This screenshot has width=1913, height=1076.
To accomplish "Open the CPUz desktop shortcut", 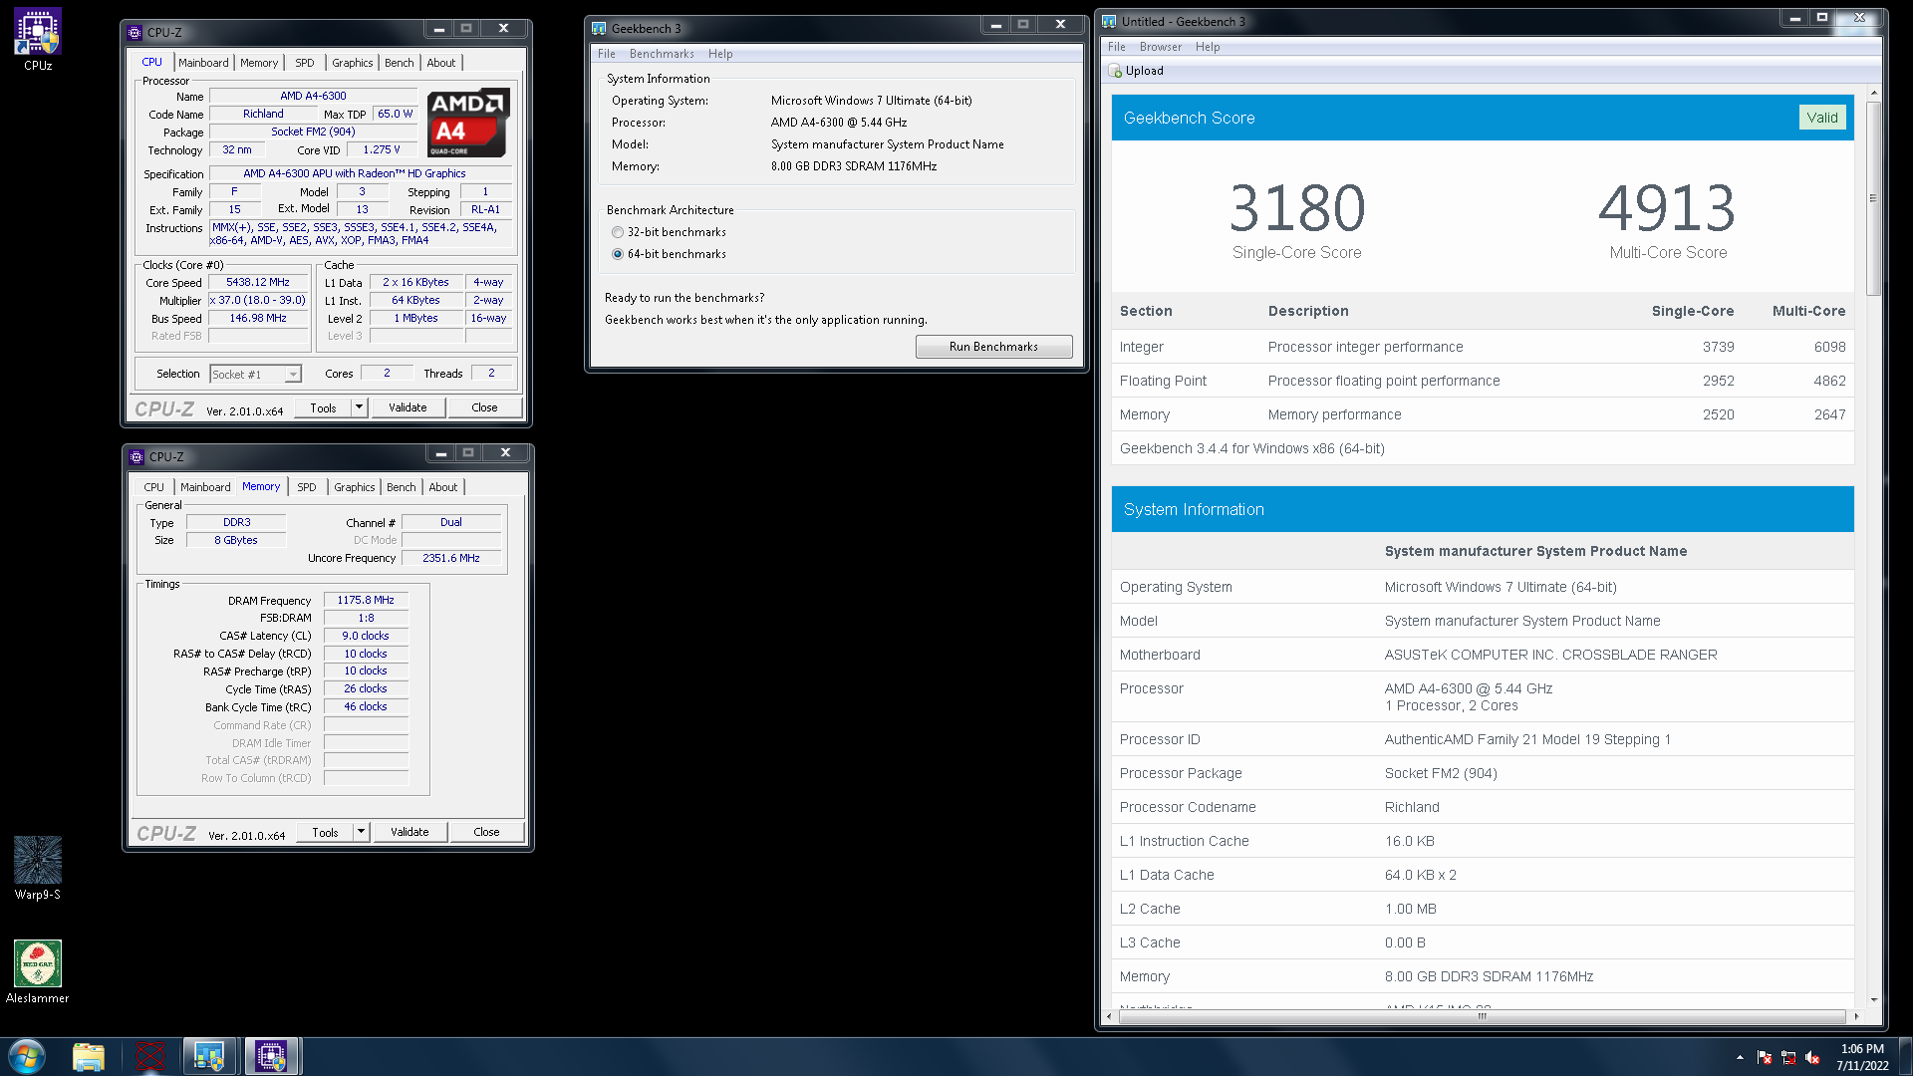I will [x=38, y=40].
